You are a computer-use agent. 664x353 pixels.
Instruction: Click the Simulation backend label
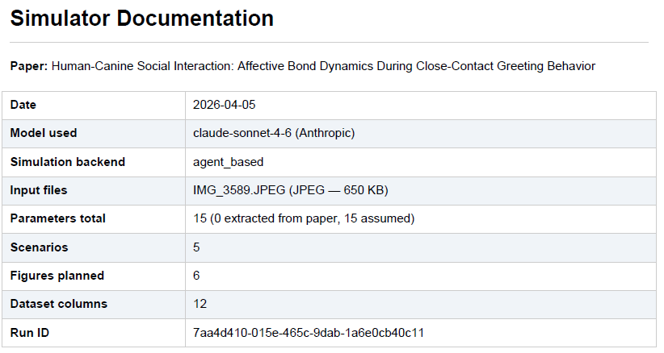pyautogui.click(x=68, y=162)
